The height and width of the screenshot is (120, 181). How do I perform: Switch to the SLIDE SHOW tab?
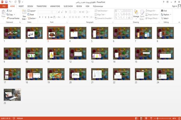pos(68,6)
